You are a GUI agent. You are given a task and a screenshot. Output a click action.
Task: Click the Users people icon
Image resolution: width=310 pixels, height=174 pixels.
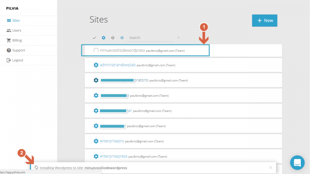coord(9,31)
